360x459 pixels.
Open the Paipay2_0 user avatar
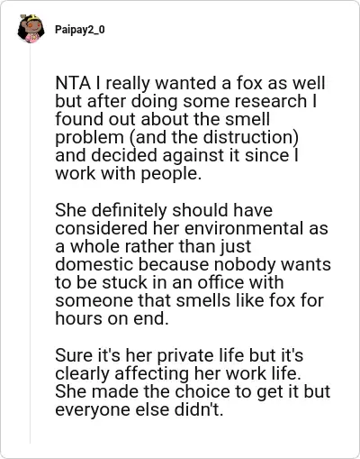(x=31, y=29)
